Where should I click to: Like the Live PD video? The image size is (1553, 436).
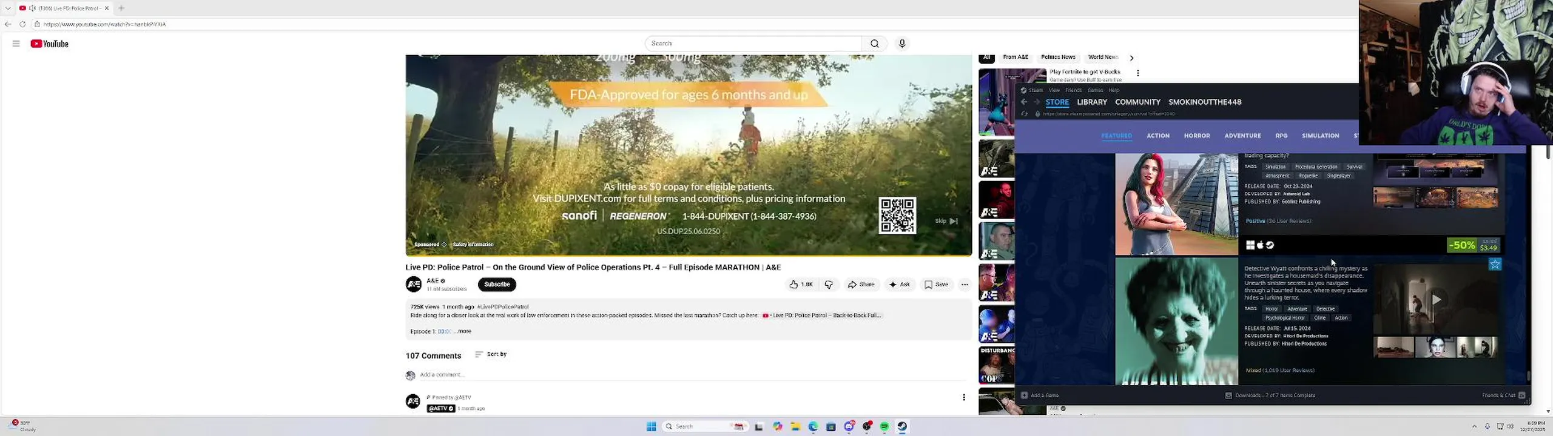801,284
